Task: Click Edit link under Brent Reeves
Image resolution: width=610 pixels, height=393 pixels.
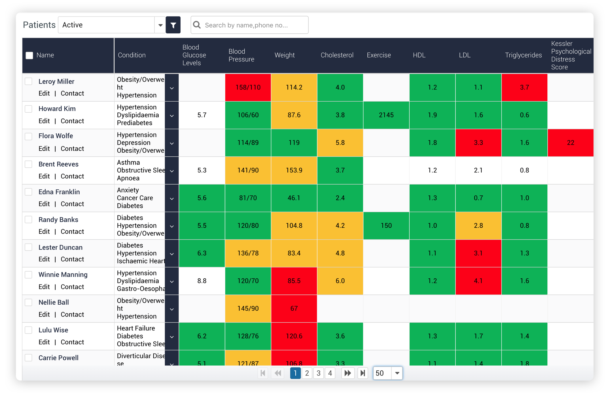Action: pyautogui.click(x=44, y=176)
